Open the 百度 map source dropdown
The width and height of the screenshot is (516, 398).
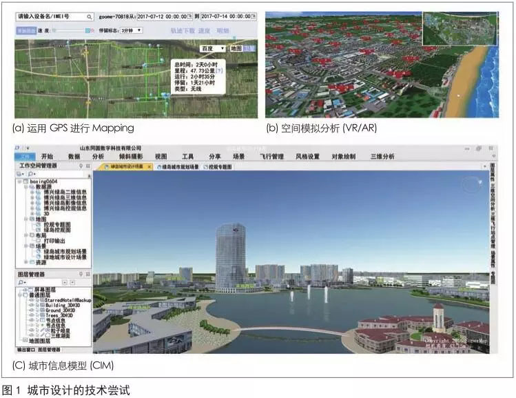pos(213,49)
